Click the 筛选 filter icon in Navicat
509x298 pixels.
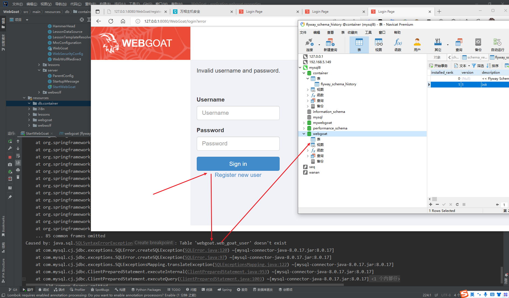click(478, 66)
